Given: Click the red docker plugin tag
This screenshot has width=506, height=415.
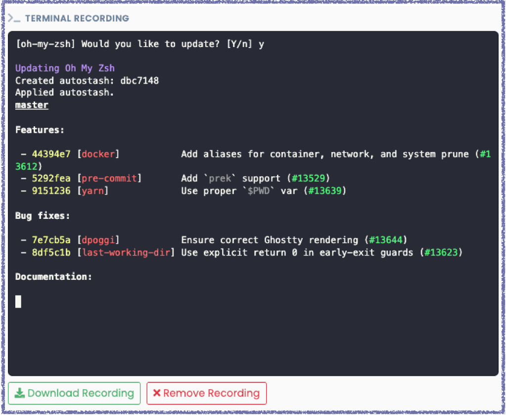Looking at the screenshot, I should click(98, 154).
